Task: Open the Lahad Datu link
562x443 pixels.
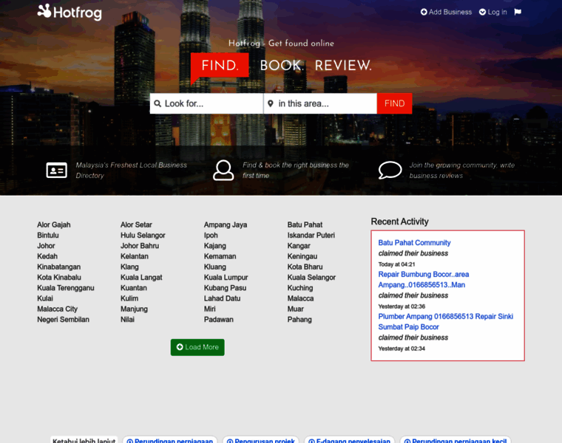Action: 222,298
